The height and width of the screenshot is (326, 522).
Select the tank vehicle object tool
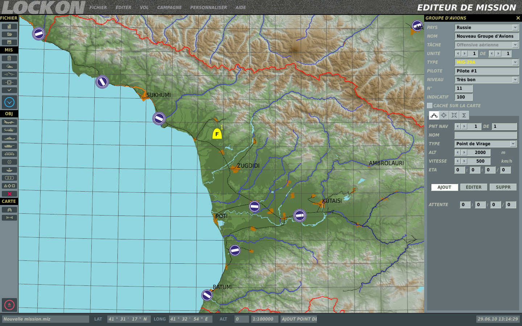click(9, 146)
